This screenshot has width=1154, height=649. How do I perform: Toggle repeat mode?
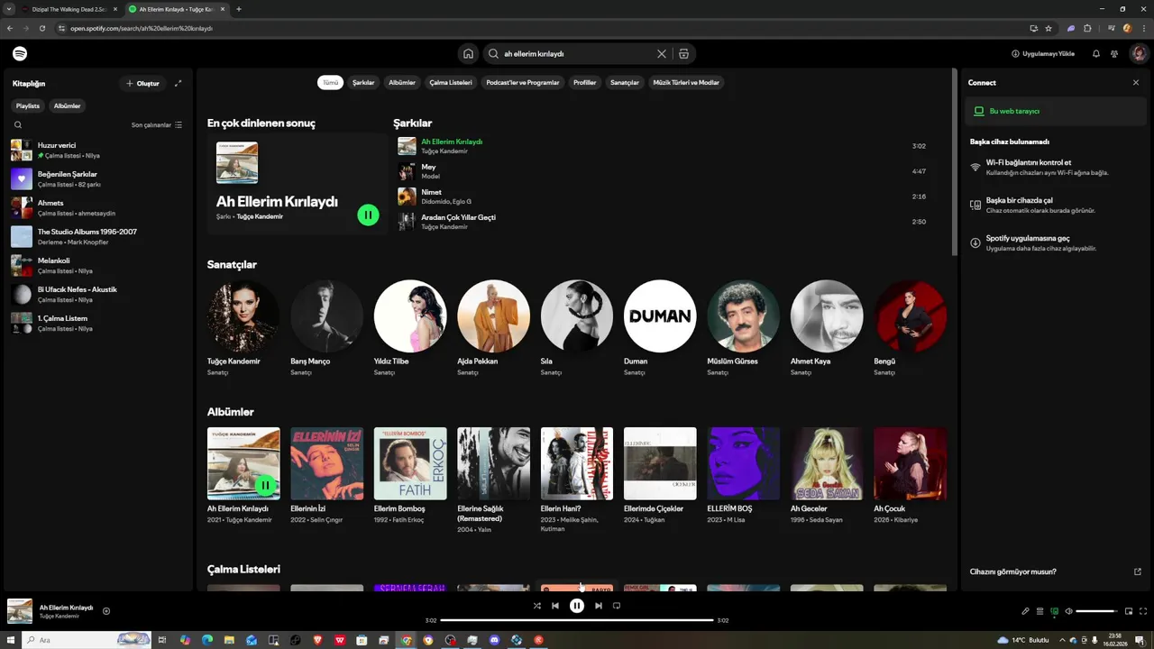[x=617, y=606]
